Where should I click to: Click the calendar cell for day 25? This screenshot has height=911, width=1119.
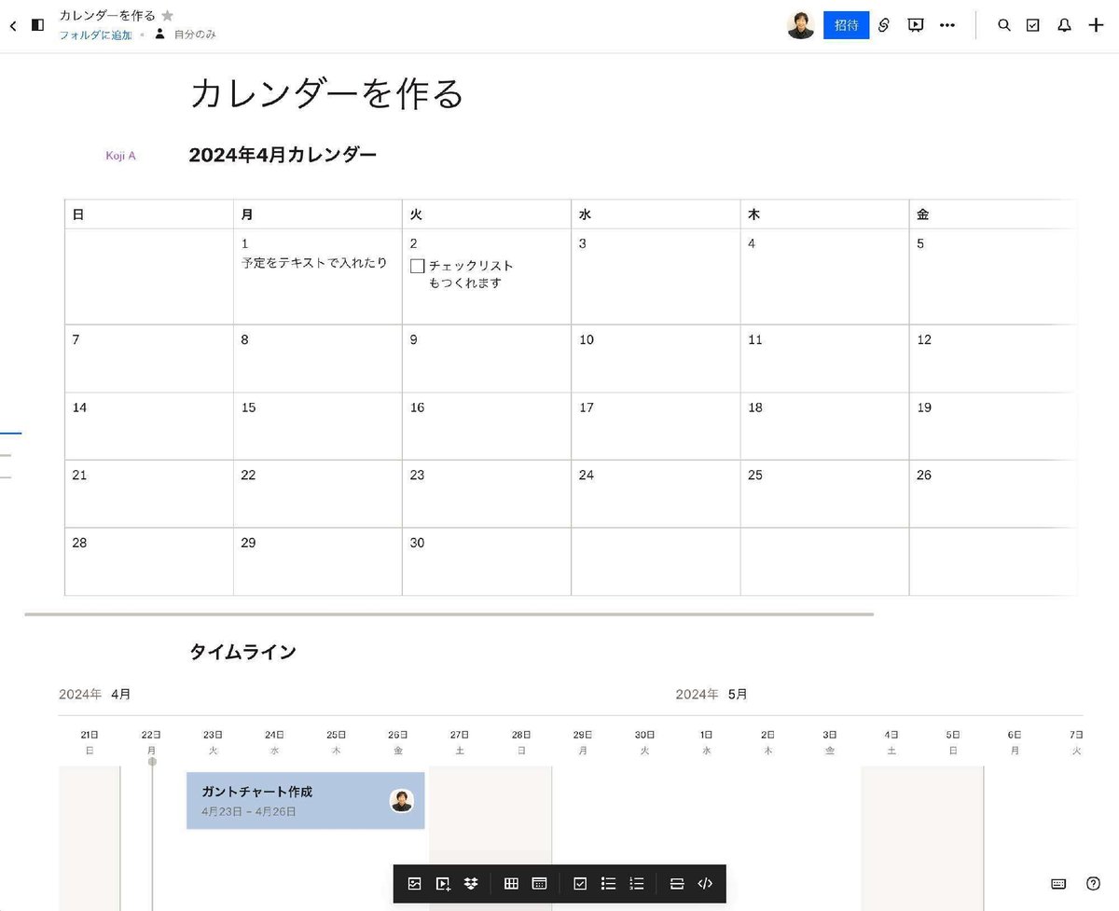click(825, 494)
